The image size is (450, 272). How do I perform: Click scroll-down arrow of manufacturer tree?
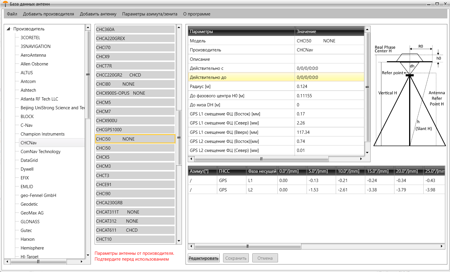click(88, 255)
